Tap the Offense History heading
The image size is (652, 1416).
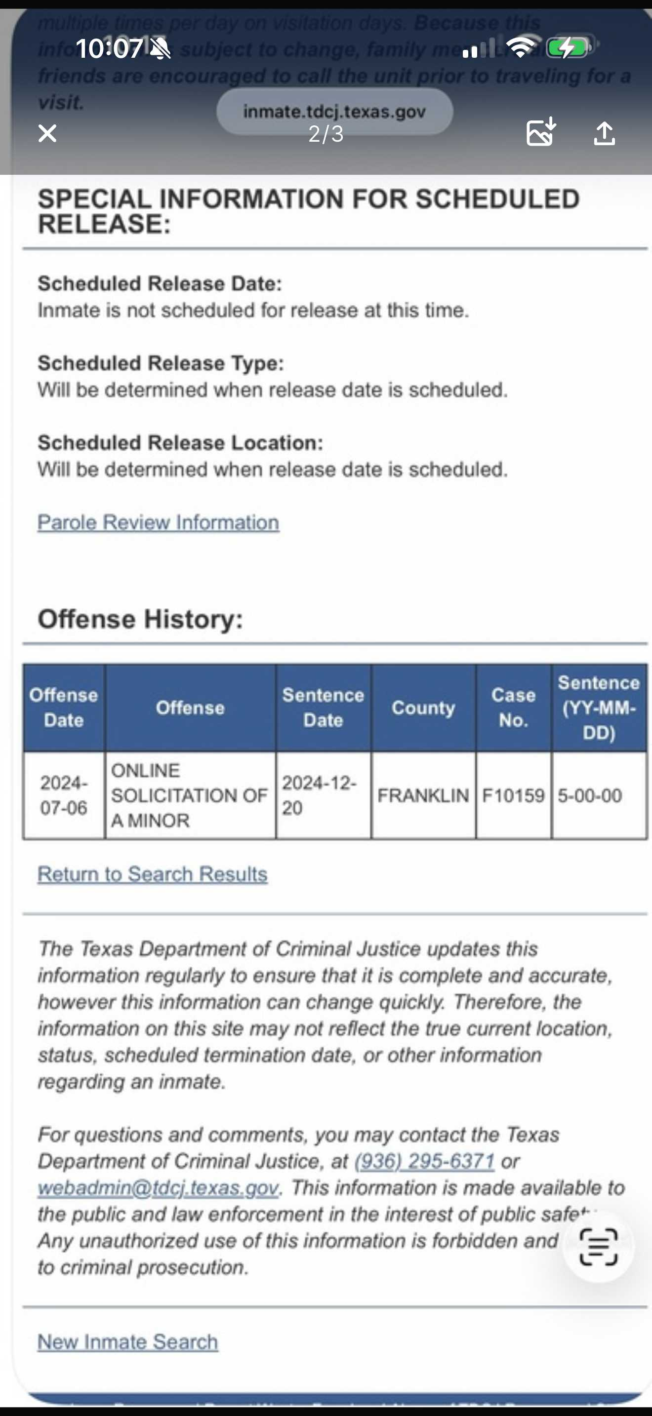click(140, 619)
